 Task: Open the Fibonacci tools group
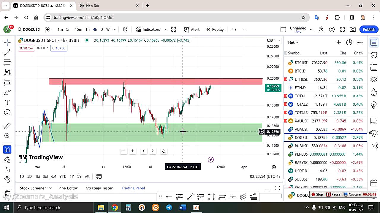[x=7, y=62]
